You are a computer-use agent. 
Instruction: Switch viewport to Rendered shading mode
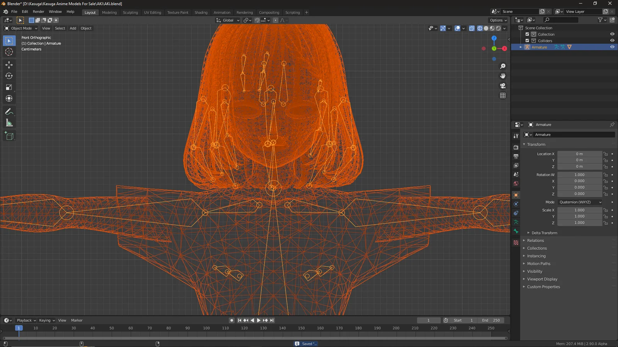pyautogui.click(x=498, y=28)
